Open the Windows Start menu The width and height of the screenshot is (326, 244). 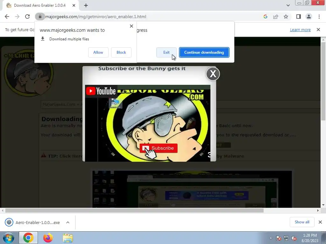(x=9, y=238)
